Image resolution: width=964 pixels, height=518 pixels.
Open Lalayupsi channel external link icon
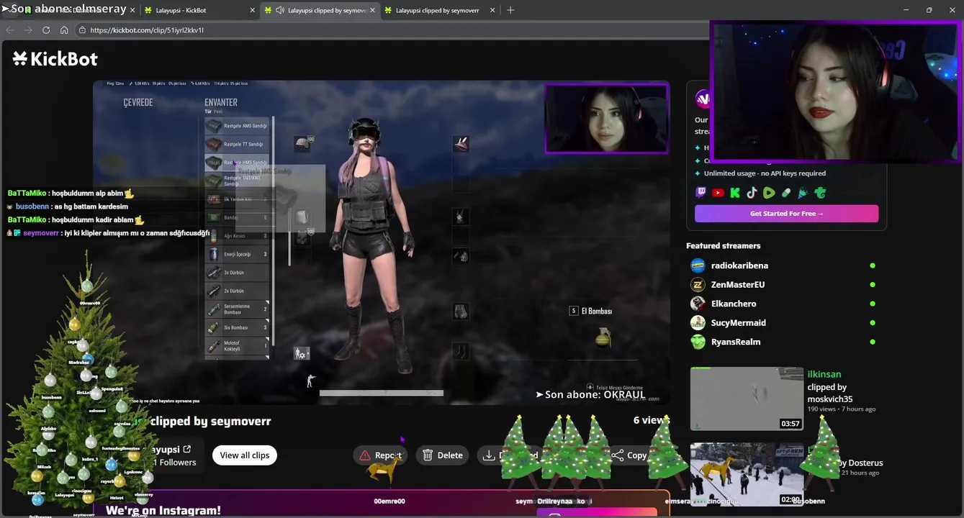tap(187, 449)
